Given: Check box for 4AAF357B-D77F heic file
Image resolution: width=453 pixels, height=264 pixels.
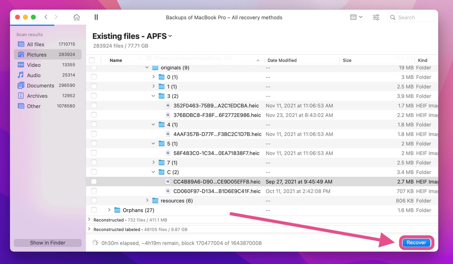Looking at the screenshot, I should (94, 134).
